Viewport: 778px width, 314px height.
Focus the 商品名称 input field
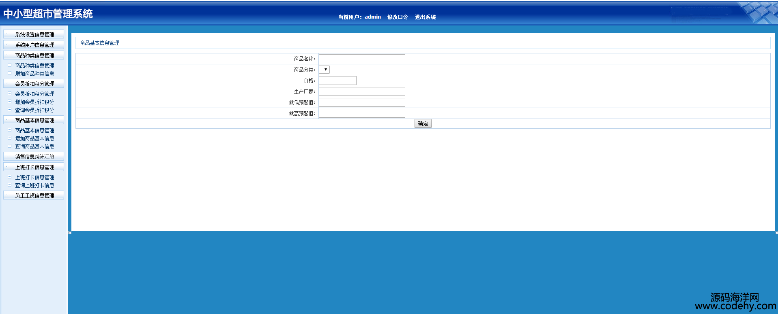[362, 59]
